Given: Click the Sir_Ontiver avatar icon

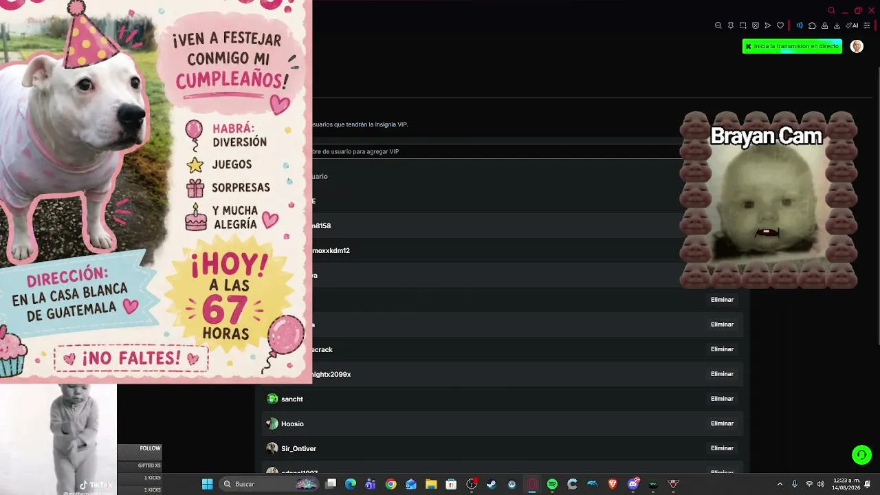Looking at the screenshot, I should (272, 448).
